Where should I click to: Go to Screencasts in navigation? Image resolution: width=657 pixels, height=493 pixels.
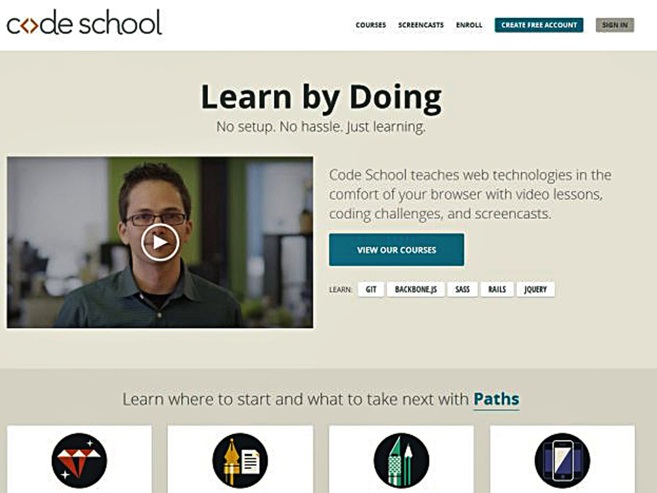(421, 25)
